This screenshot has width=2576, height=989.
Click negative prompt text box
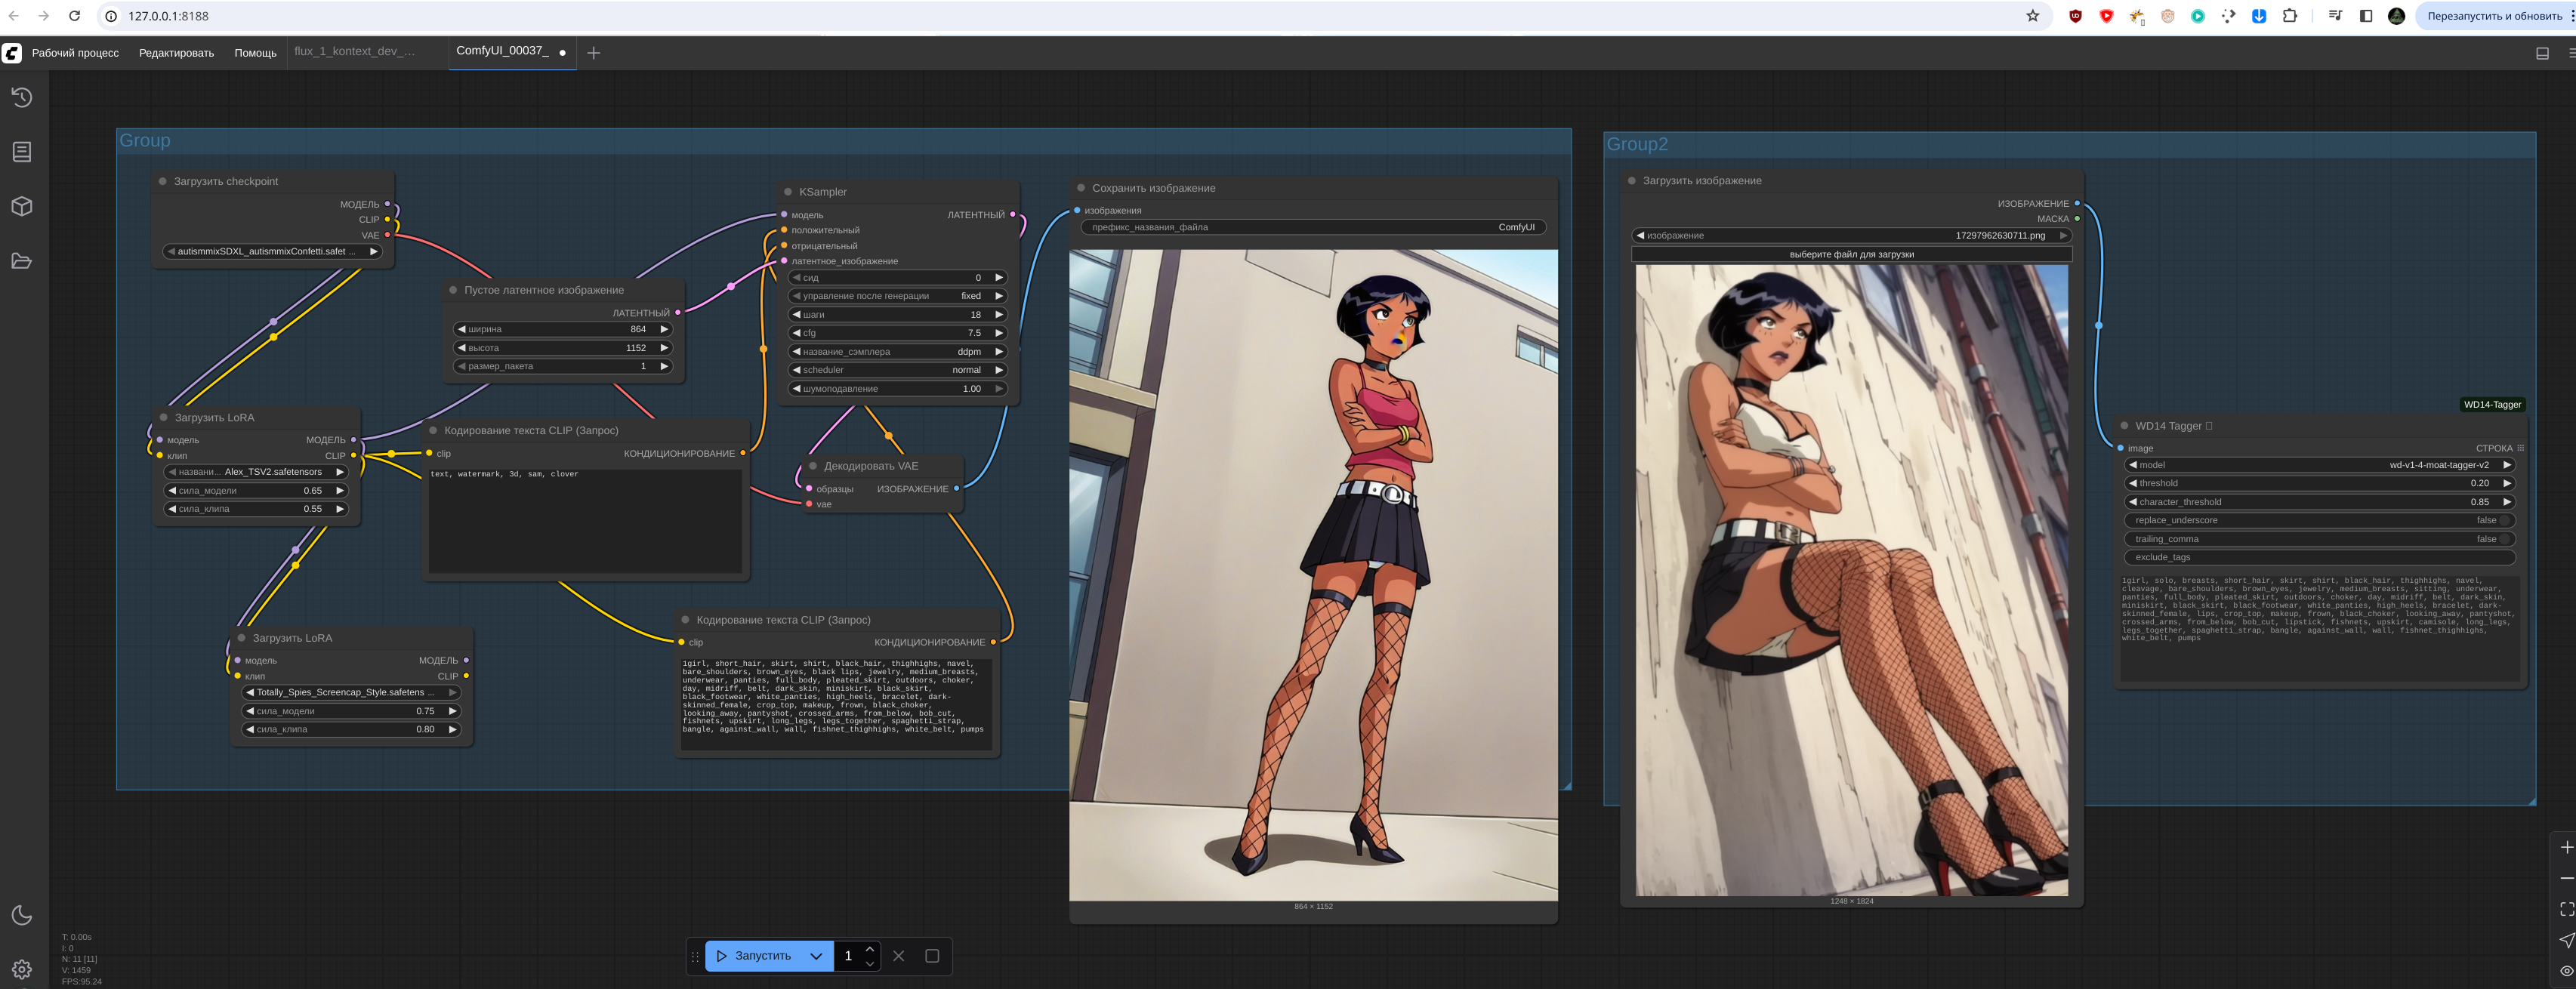[585, 520]
